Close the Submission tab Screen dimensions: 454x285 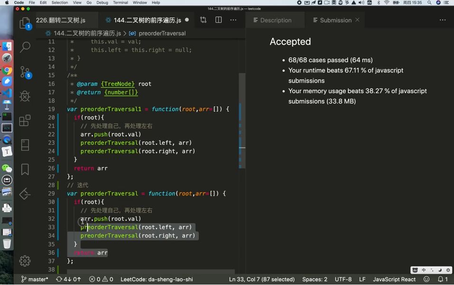(357, 20)
